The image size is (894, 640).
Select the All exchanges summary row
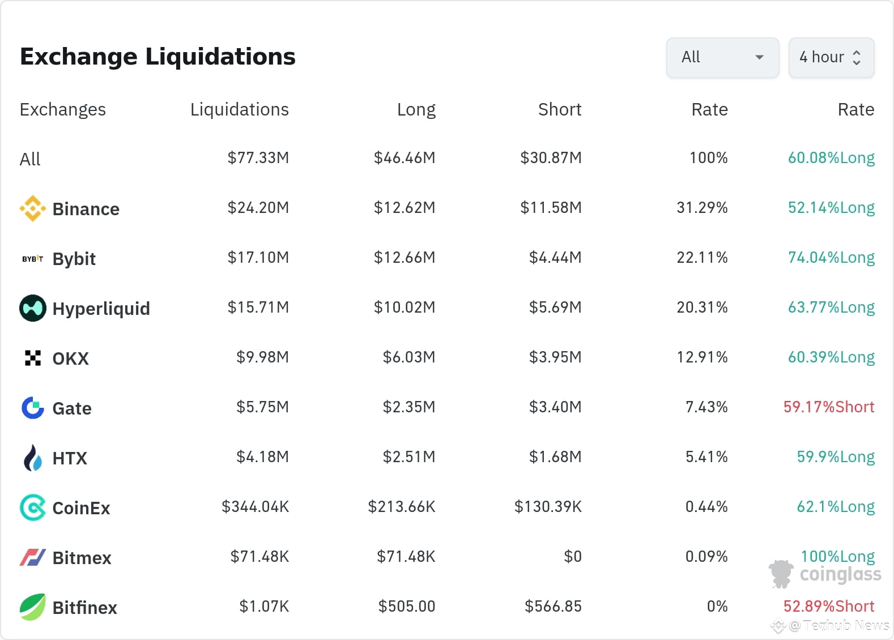(30, 159)
